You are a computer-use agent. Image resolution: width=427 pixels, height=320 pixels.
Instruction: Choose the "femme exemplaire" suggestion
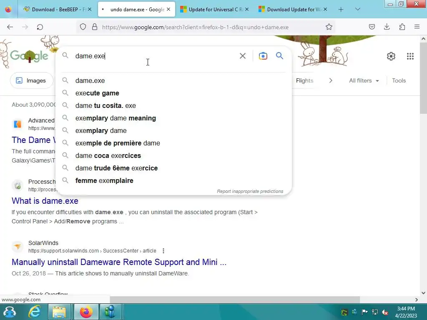tap(174, 181)
